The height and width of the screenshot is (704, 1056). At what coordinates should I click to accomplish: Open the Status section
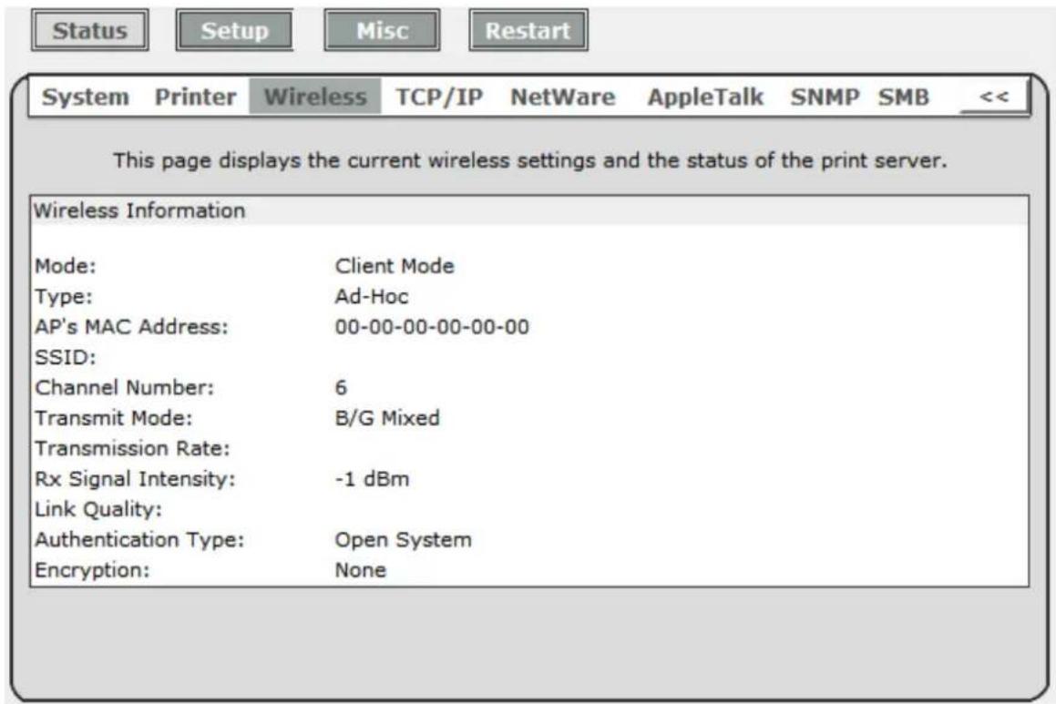(x=89, y=30)
